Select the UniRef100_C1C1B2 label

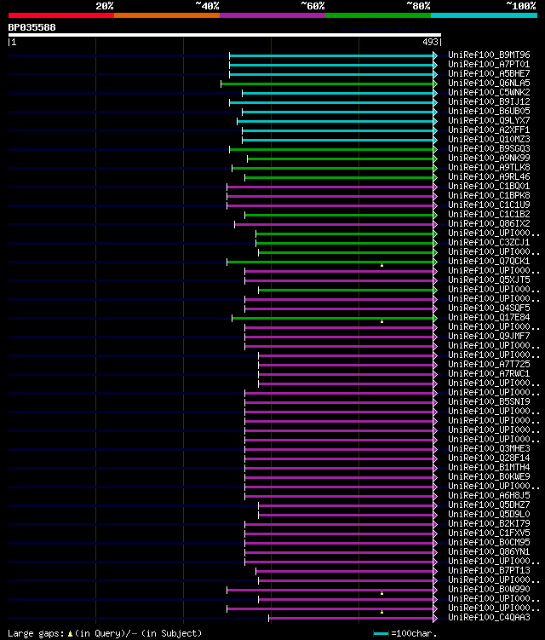(489, 215)
